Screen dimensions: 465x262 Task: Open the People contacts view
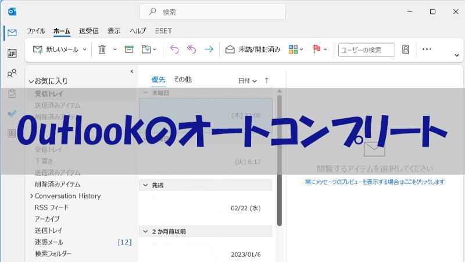point(12,73)
